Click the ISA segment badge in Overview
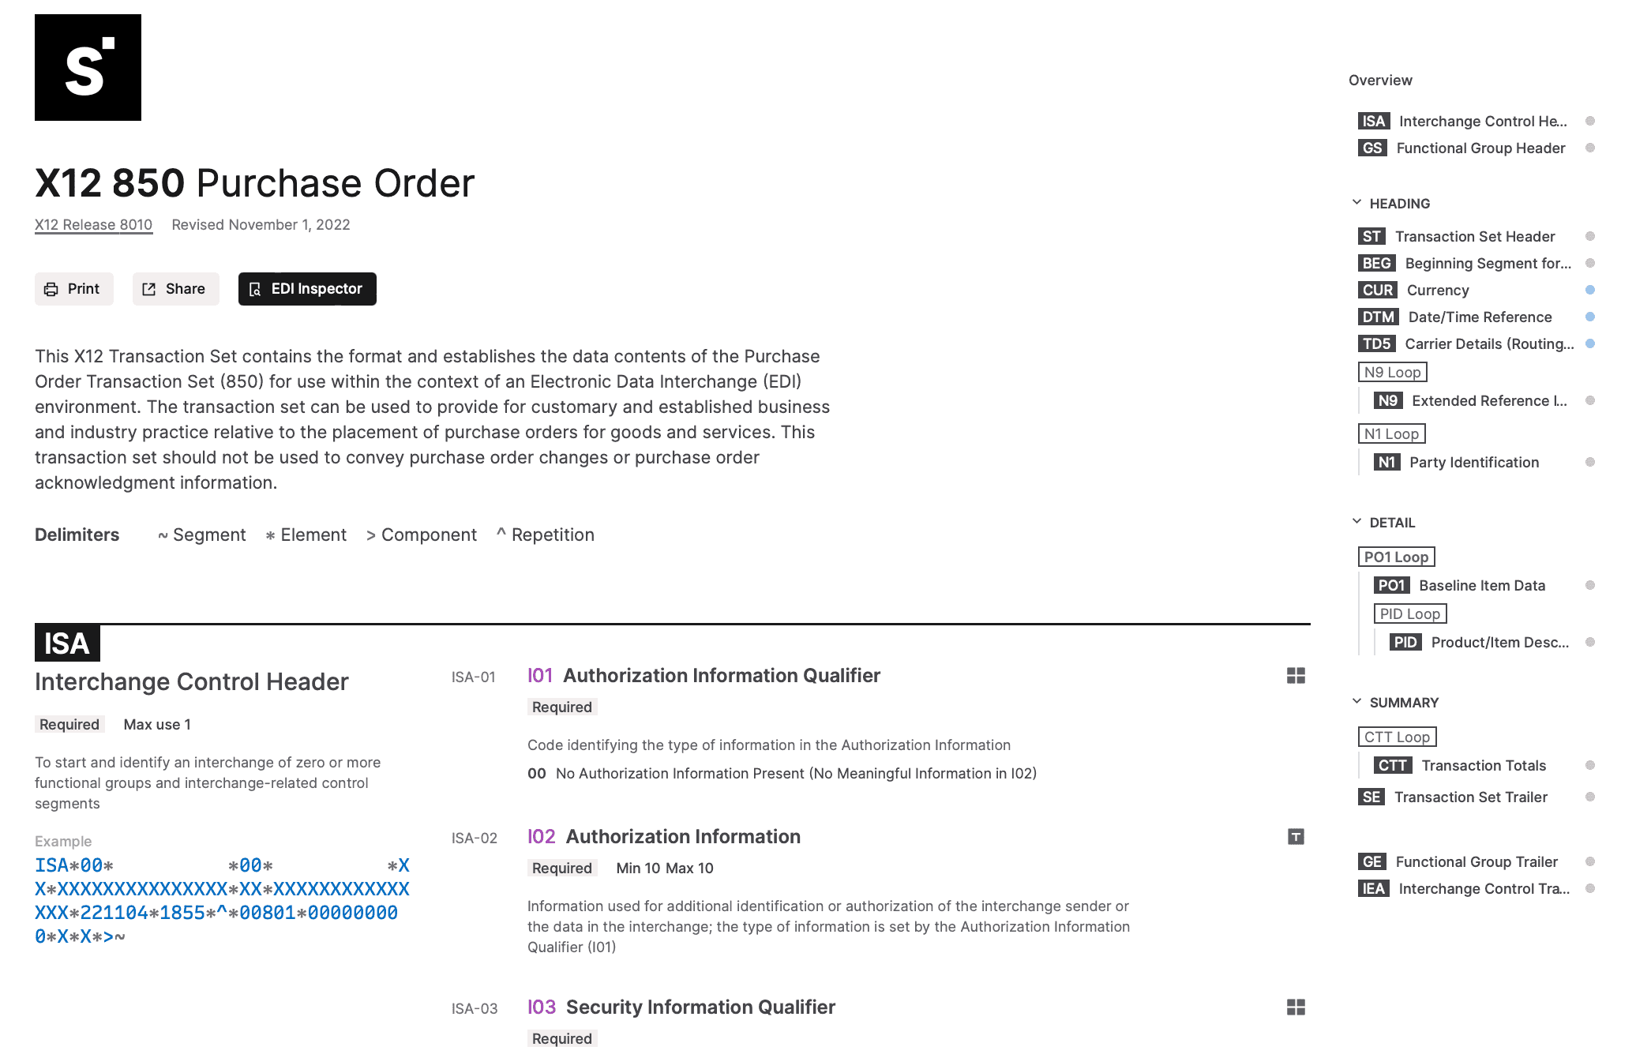Viewport: 1636px width, 1058px height. click(1374, 121)
